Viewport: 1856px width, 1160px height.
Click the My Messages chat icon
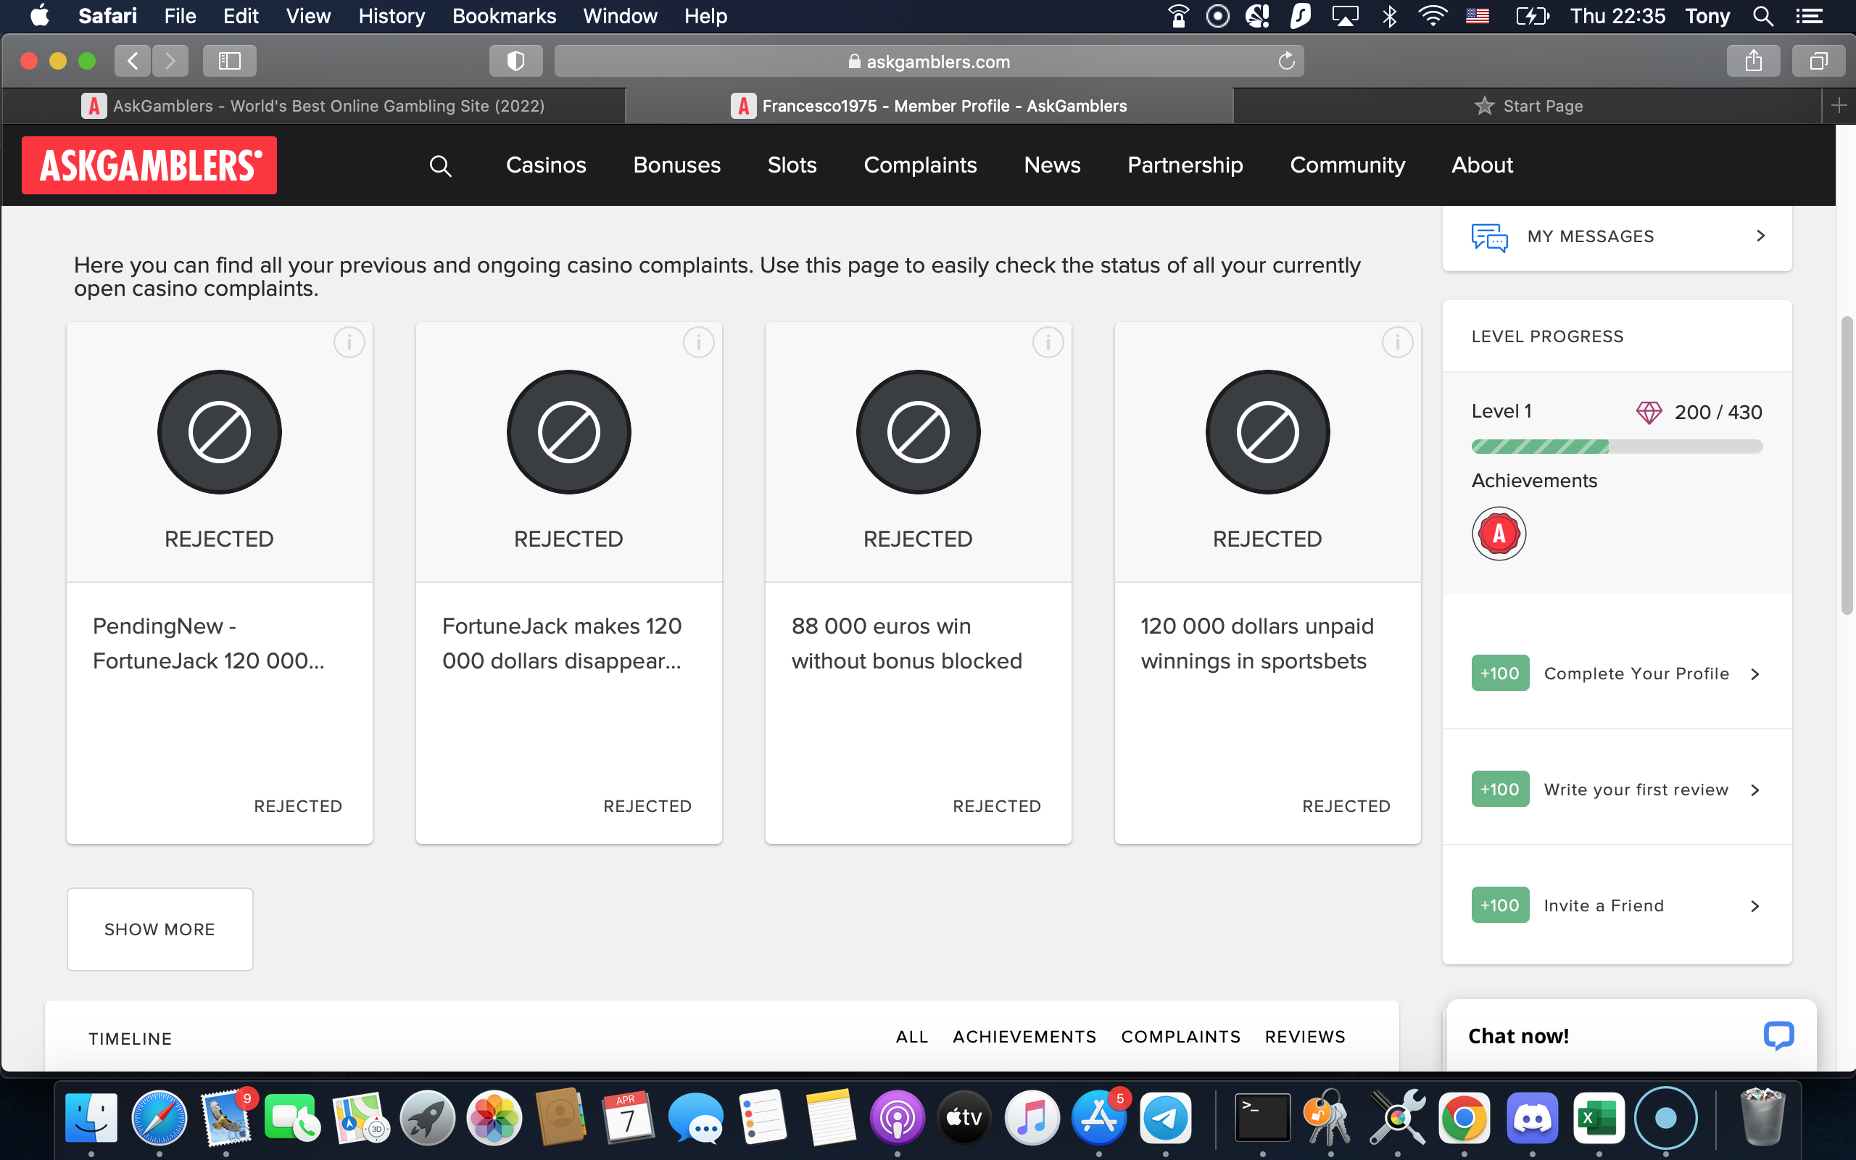pos(1489,237)
